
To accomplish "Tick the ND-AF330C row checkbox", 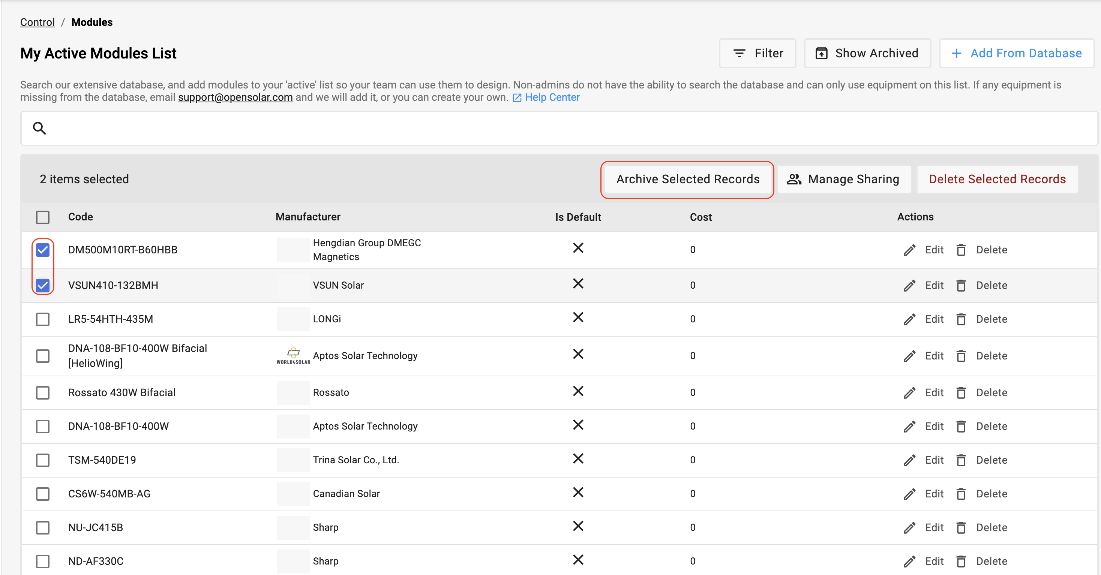I will point(43,562).
